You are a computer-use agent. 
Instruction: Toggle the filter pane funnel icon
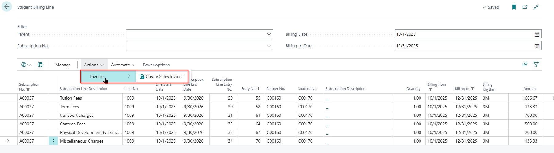tap(536, 65)
